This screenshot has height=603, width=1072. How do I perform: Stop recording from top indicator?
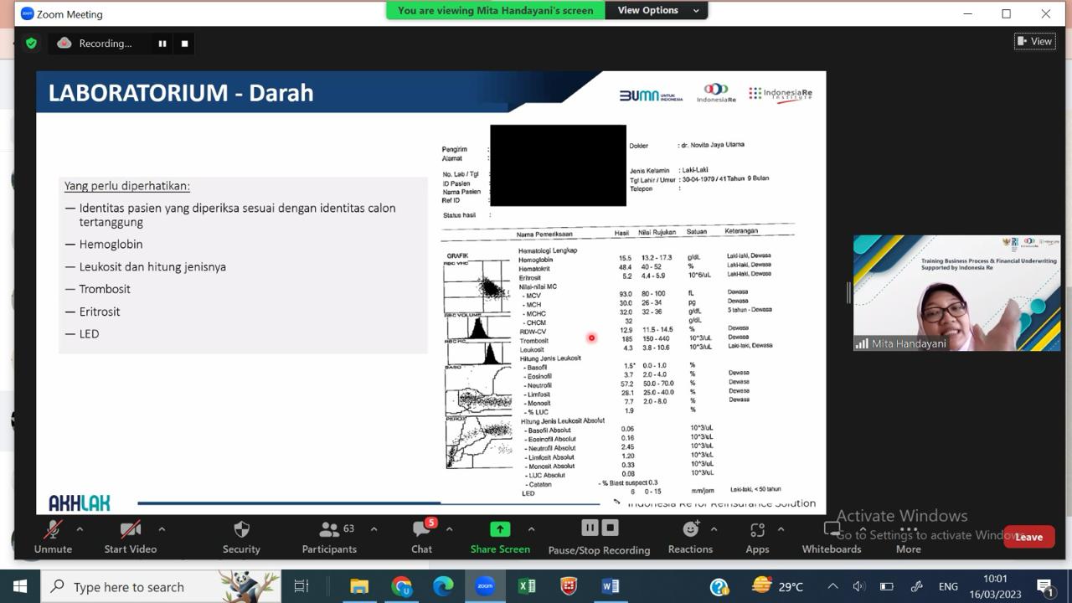coord(184,44)
